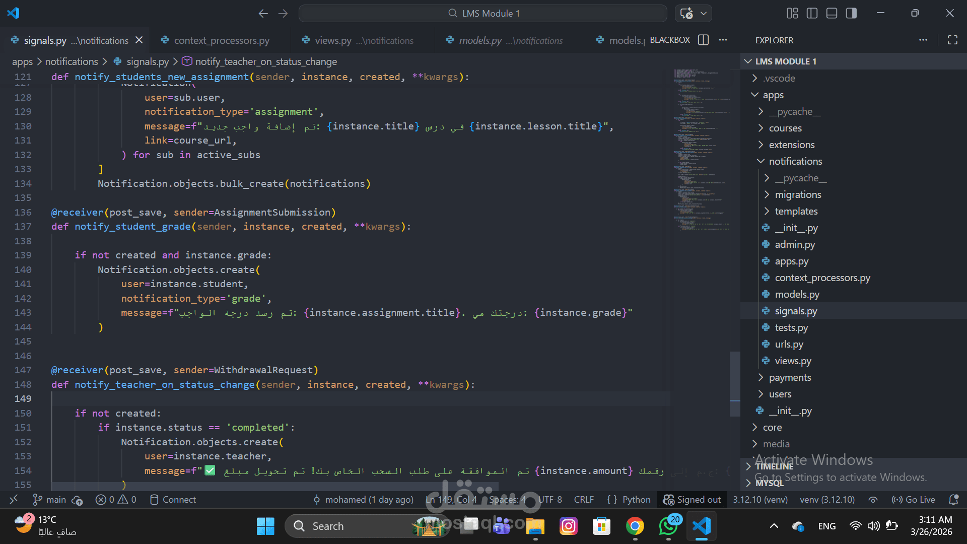Toggle the bottom panel visibility
This screenshot has height=544, width=967.
point(832,14)
